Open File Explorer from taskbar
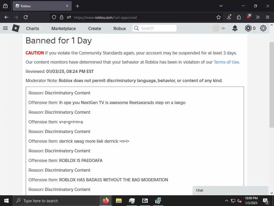274x206 pixels. pyautogui.click(x=119, y=201)
